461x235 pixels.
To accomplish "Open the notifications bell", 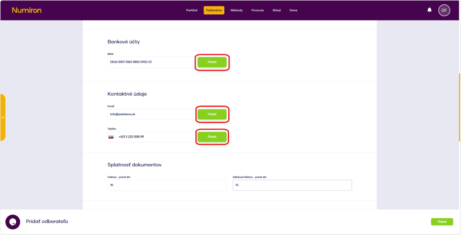I will (429, 10).
